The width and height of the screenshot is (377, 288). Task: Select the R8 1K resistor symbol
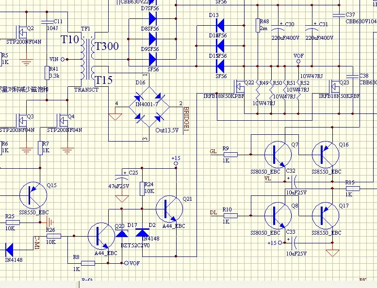click(88, 263)
